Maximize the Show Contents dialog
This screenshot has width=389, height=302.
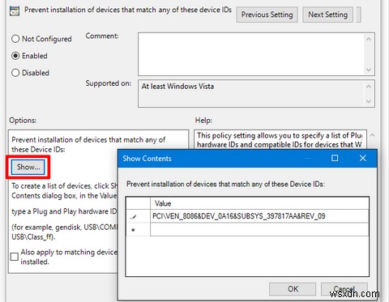click(x=335, y=158)
